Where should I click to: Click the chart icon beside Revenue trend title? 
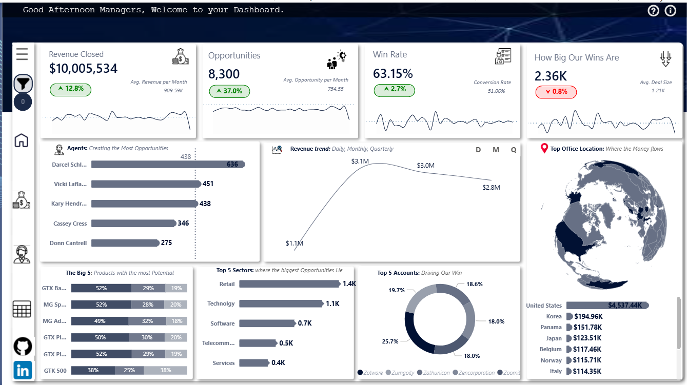point(278,149)
